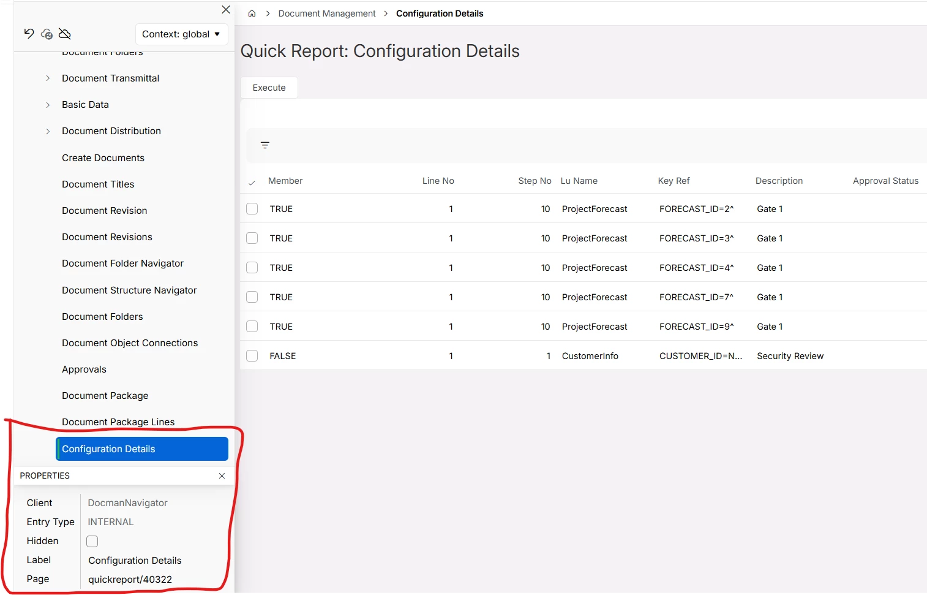Sort by Description column header
The width and height of the screenshot is (927, 595).
point(779,181)
